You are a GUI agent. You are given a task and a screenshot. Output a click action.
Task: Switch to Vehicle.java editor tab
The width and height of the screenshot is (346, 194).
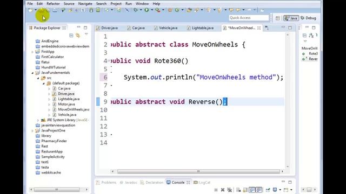point(166,28)
